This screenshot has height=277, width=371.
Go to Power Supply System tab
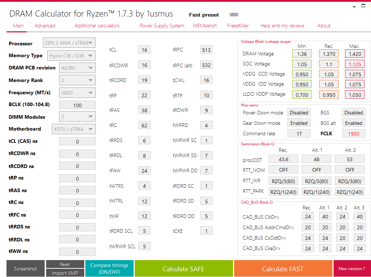(162, 26)
